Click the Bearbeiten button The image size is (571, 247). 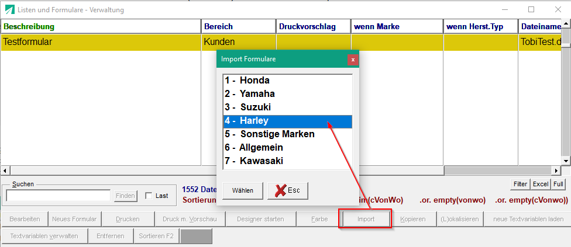25,220
